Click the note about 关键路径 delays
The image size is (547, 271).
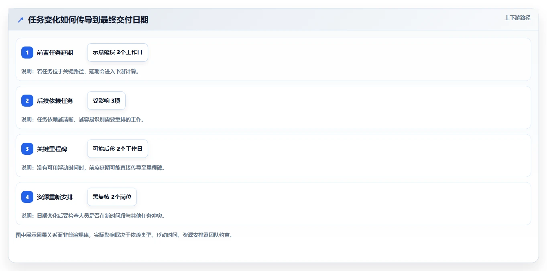(80, 71)
